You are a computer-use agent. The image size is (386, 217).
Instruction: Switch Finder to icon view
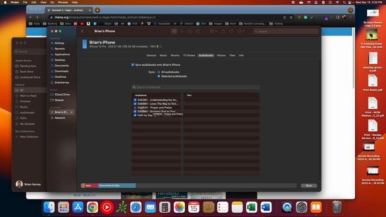point(174,31)
